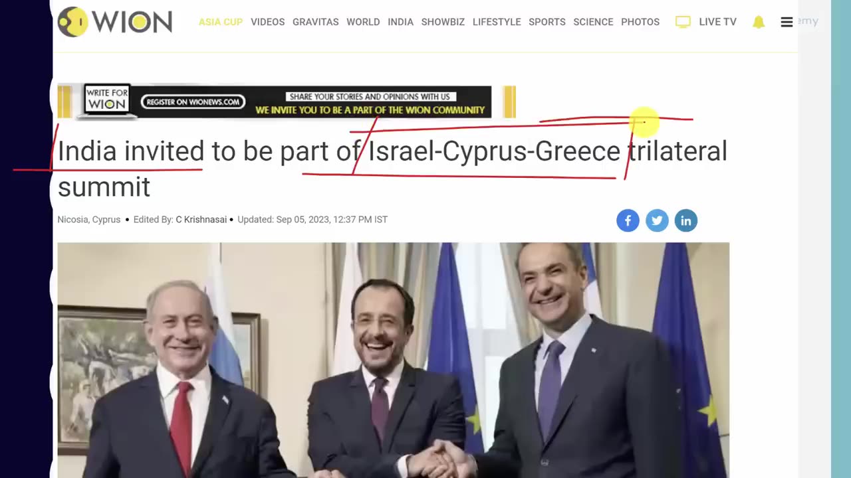Screen dimensions: 851x478
Task: Open the hamburger menu icon
Action: coord(787,22)
